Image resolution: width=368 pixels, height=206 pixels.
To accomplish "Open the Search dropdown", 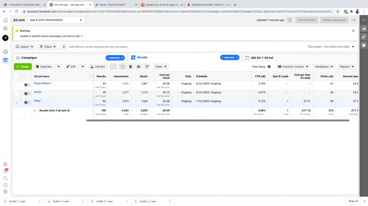I will [x=25, y=47].
